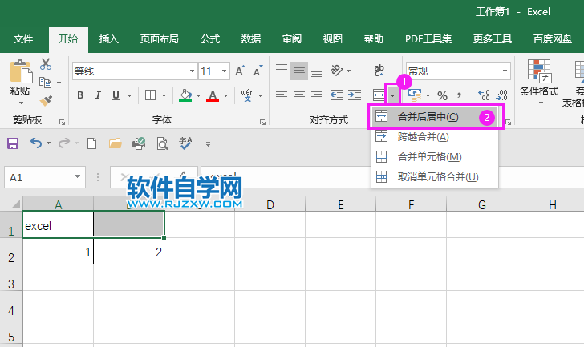Screen dimensions: 584x347
Task: Increase decimal places
Action: coord(484,95)
